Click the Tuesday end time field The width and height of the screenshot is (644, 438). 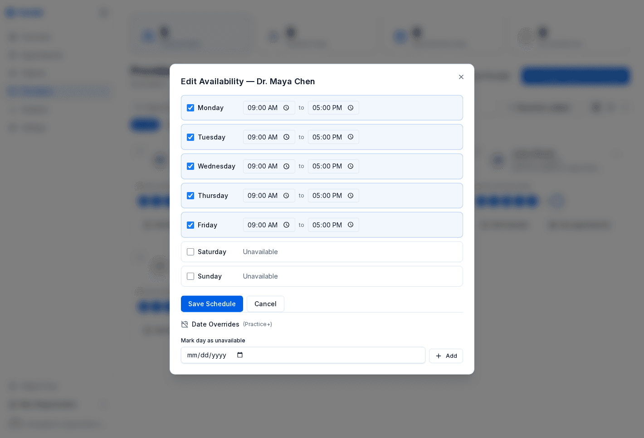pyautogui.click(x=327, y=137)
